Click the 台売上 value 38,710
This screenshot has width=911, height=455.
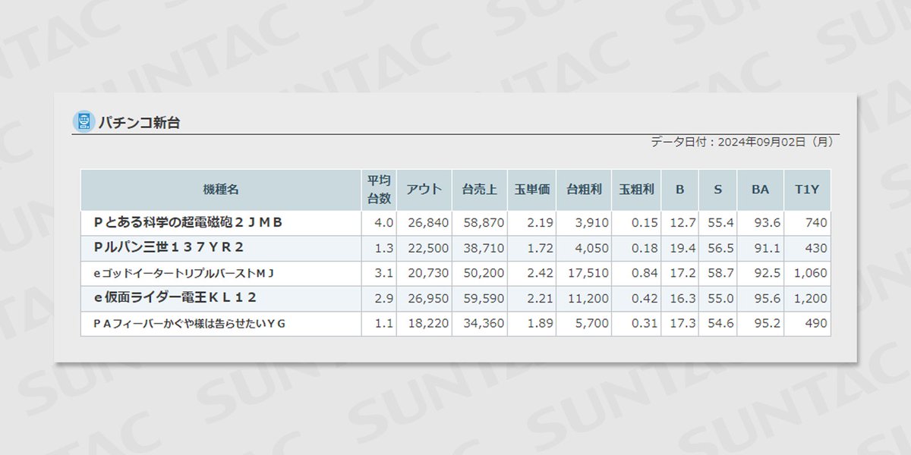click(x=484, y=248)
